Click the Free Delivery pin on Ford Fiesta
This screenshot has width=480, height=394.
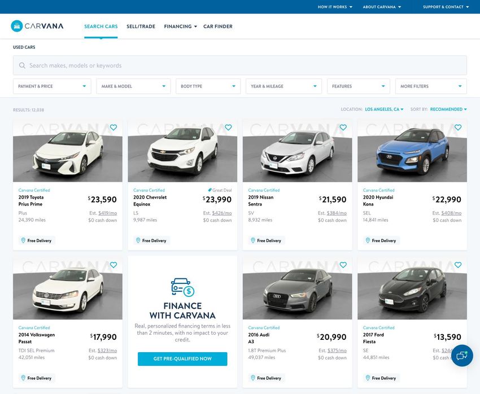(x=368, y=378)
